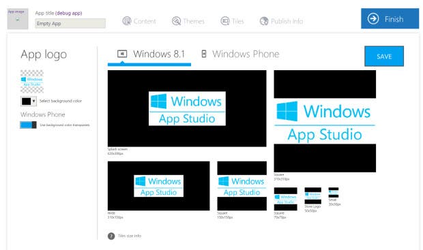The height and width of the screenshot is (250, 423).
Task: Click the Finish arrow icon
Action: point(373,19)
